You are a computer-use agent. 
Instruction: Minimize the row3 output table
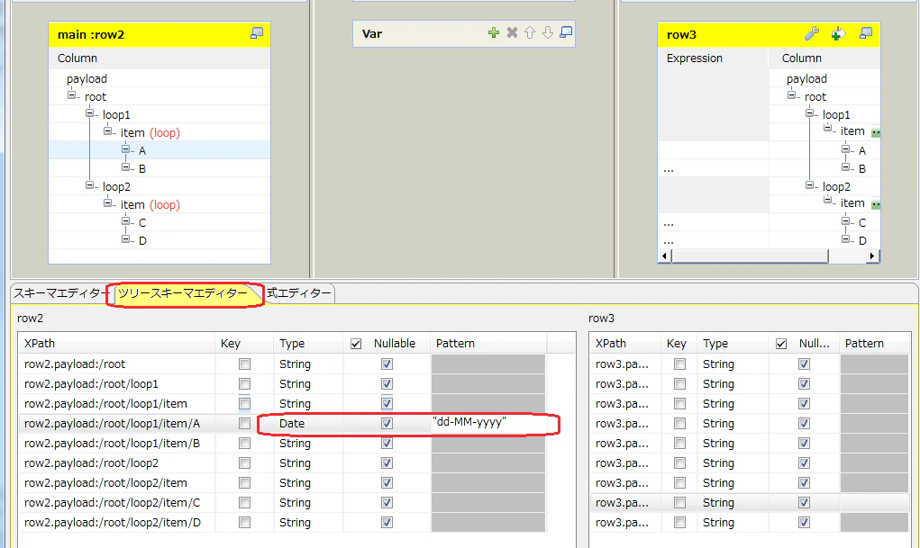point(866,33)
